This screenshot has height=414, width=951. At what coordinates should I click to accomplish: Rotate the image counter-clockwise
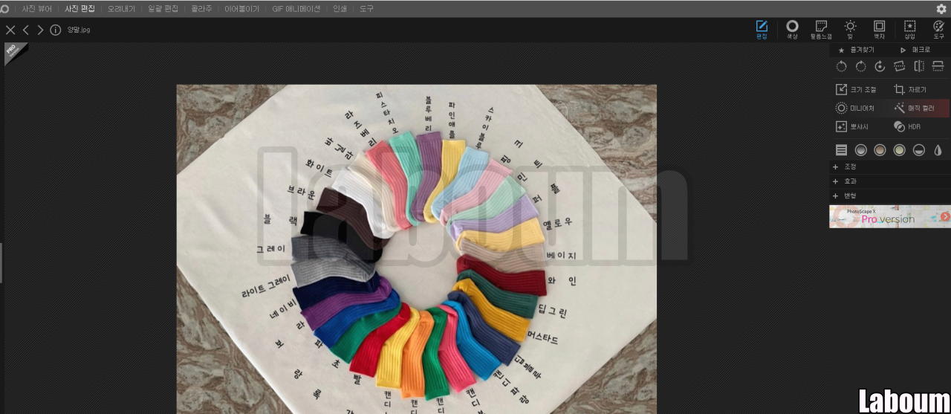click(x=841, y=66)
